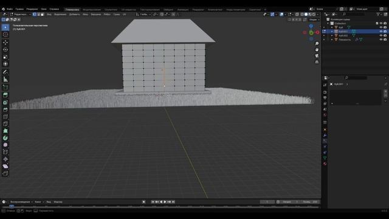Select the Rip Region tool

tap(5, 173)
